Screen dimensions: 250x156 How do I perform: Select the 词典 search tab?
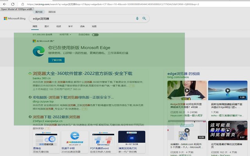tap(82, 27)
